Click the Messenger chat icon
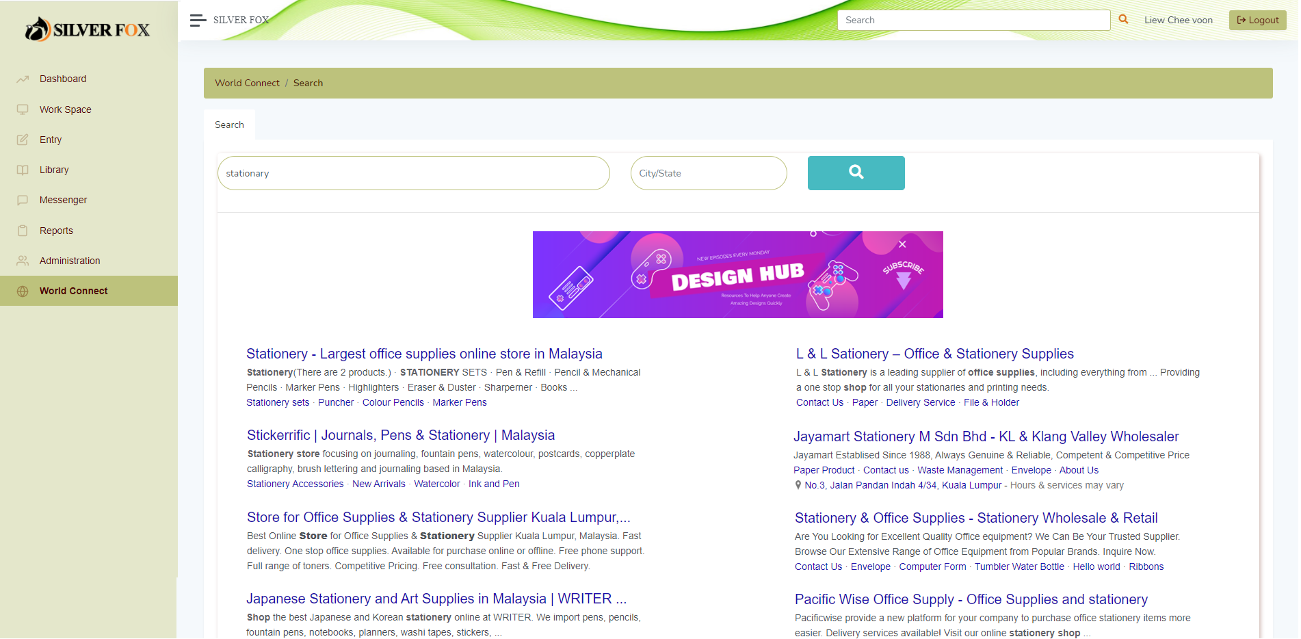 click(23, 200)
